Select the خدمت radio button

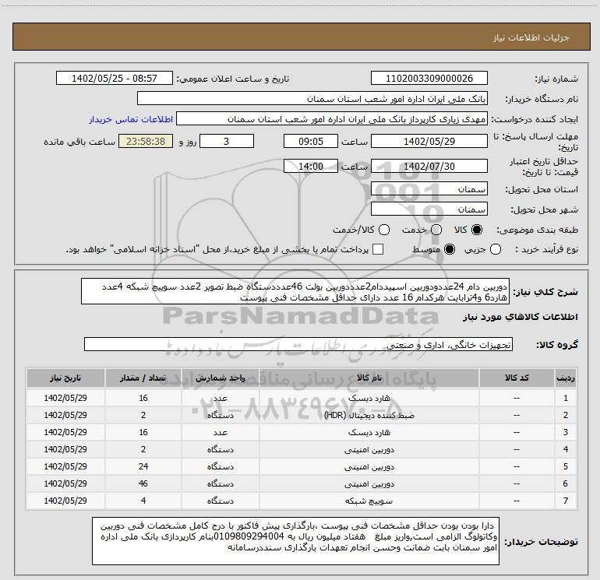[436, 230]
